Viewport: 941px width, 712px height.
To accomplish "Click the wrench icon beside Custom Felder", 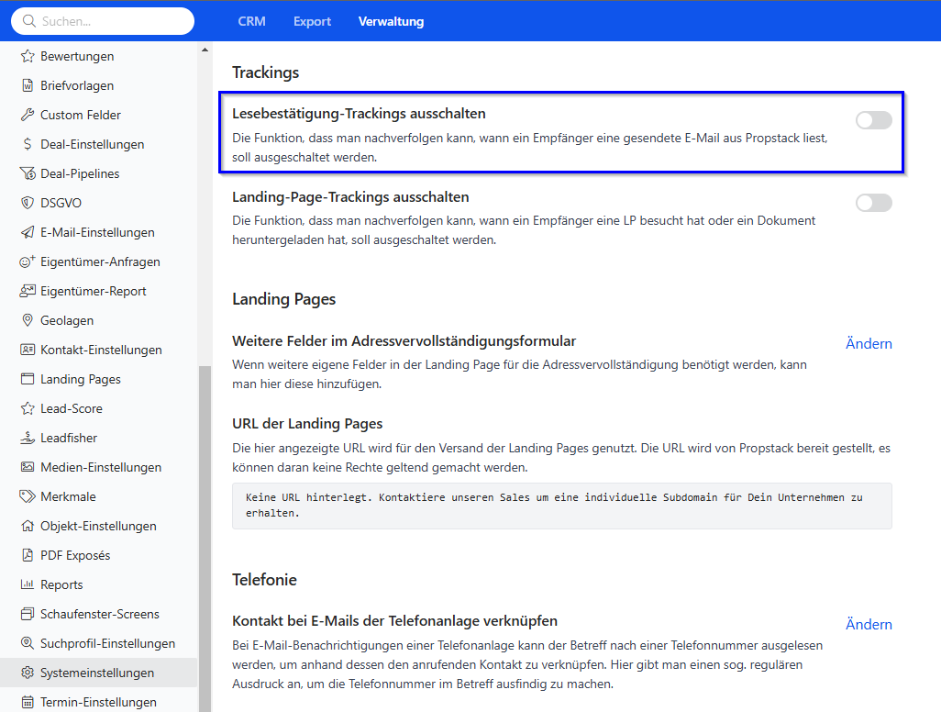I will tap(28, 115).
